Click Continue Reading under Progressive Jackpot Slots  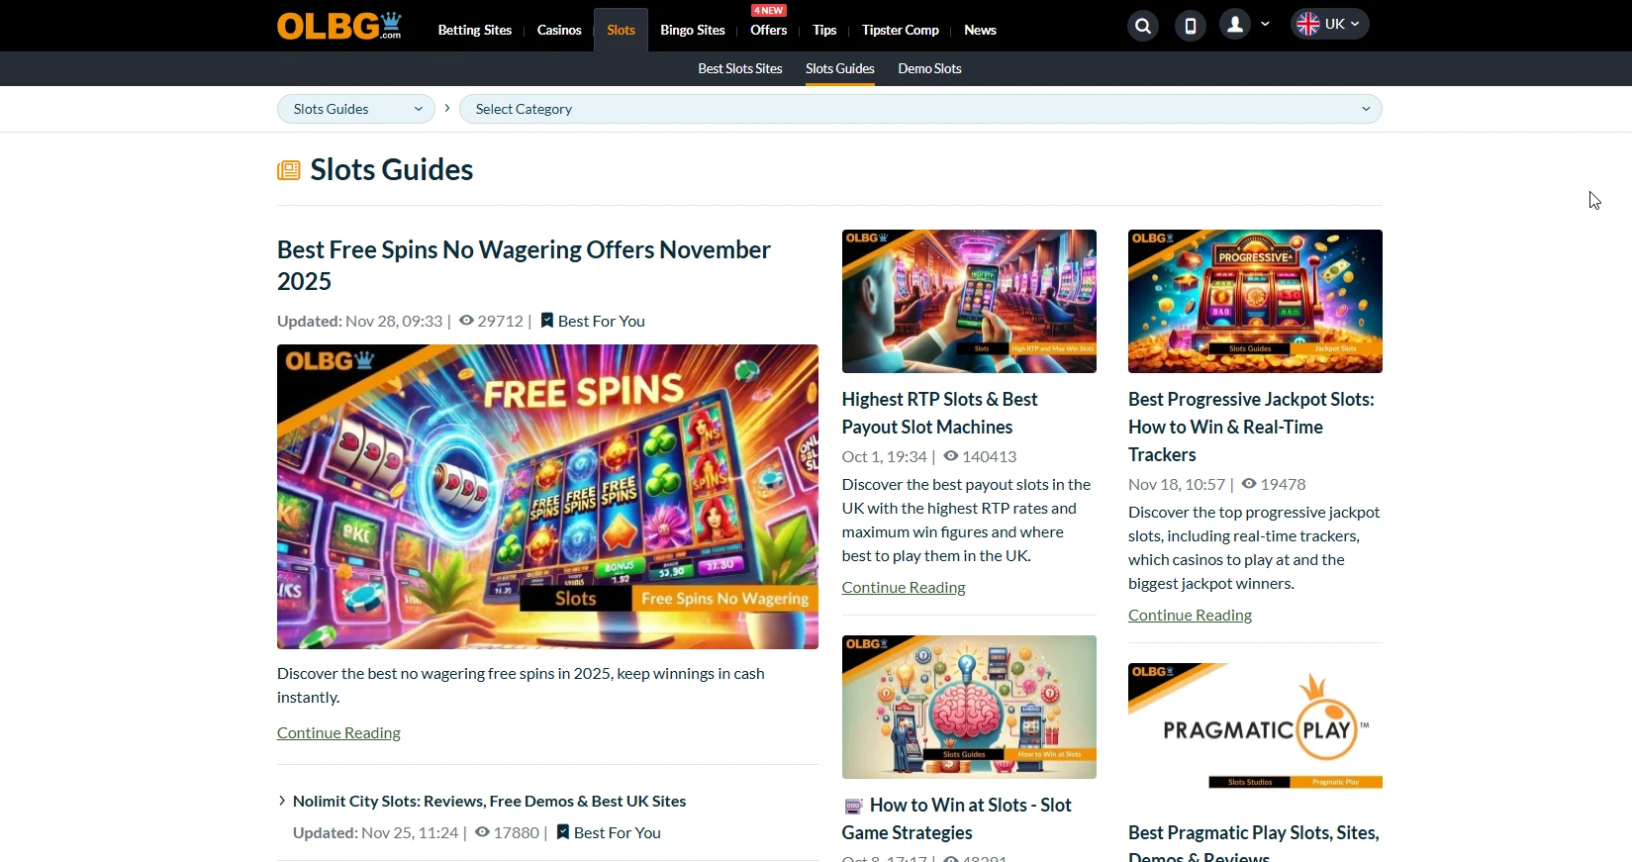[x=1190, y=615]
